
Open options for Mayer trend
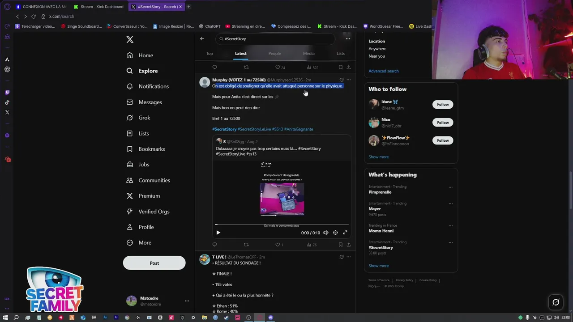pyautogui.click(x=450, y=203)
